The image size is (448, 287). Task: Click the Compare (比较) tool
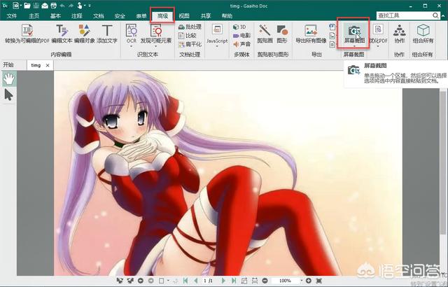(188, 36)
